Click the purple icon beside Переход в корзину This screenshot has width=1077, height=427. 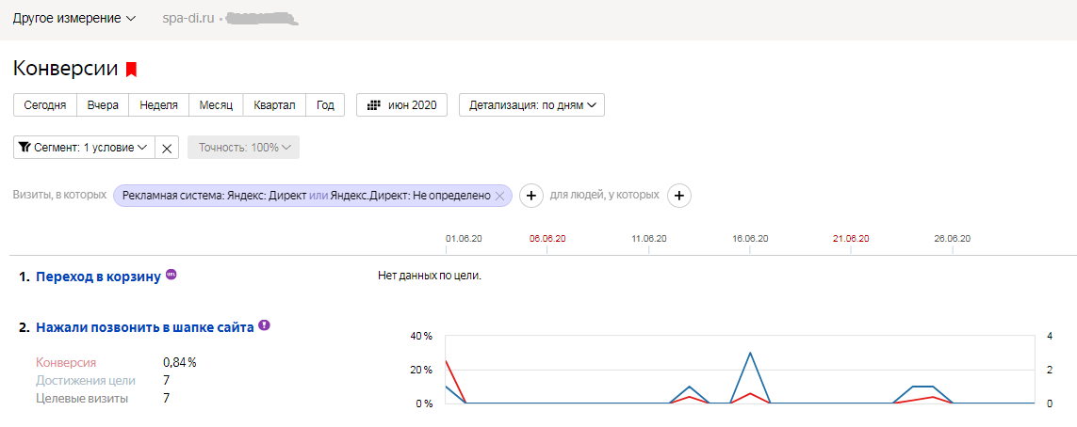click(x=171, y=275)
